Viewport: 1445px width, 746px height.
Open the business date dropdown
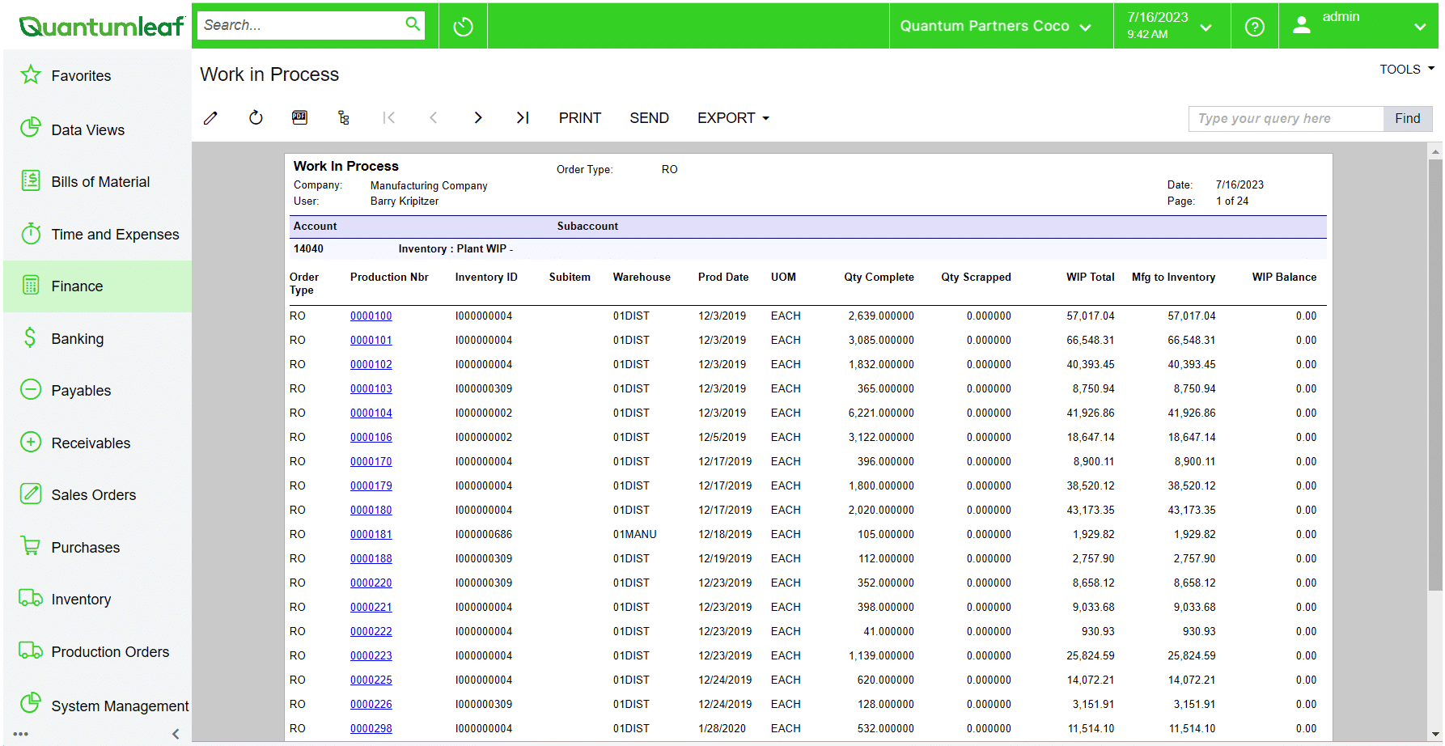point(1172,26)
